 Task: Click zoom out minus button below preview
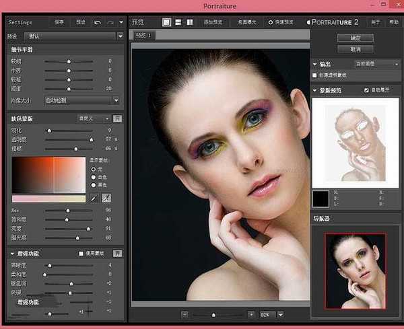click(x=184, y=314)
